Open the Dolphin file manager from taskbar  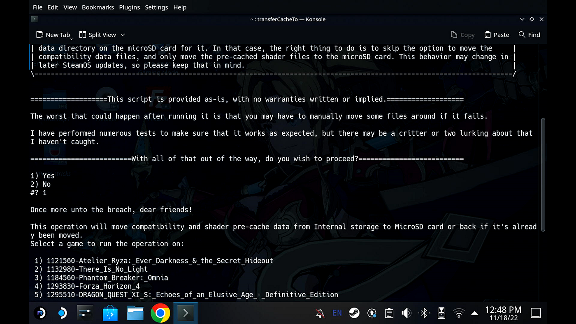tap(135, 313)
